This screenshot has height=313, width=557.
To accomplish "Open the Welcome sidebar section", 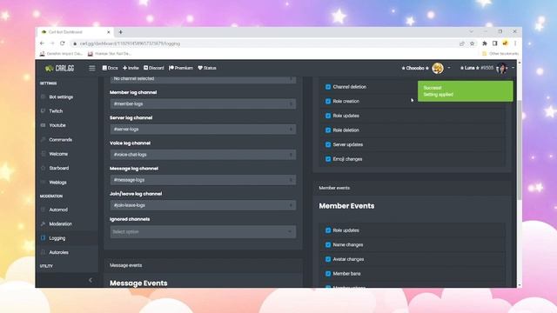I will tap(58, 154).
